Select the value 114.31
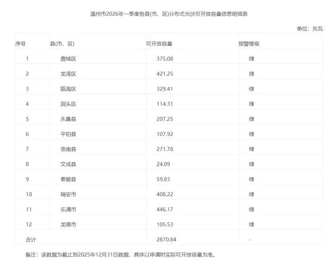The height and width of the screenshot is (265, 334). click(x=165, y=104)
